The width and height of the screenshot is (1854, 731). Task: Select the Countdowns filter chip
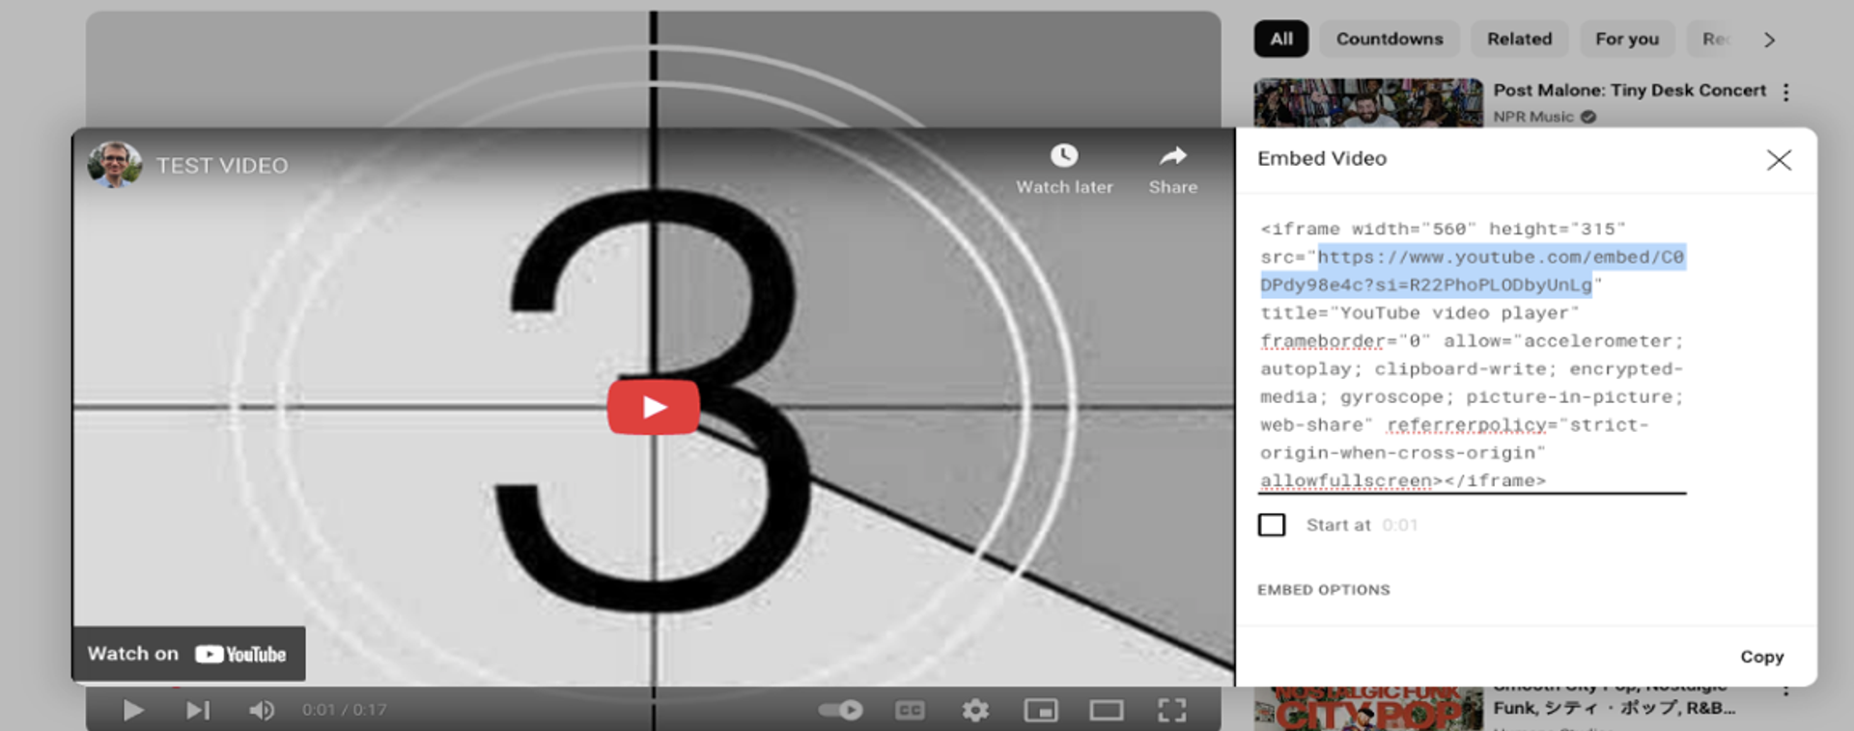1390,39
